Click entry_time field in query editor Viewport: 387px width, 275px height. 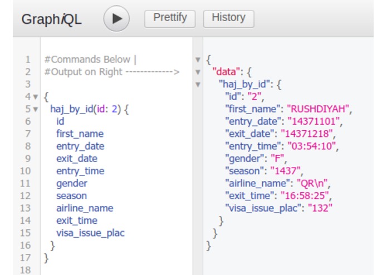80,171
